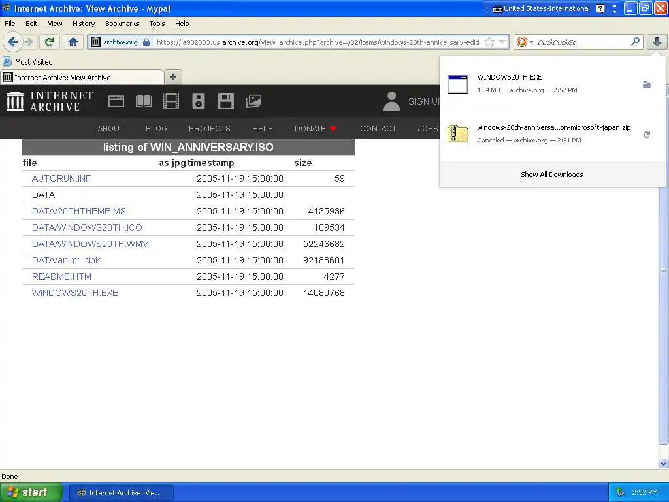
Task: Open the DATA/WINDOWS20TH.WMV link
Action: click(90, 244)
